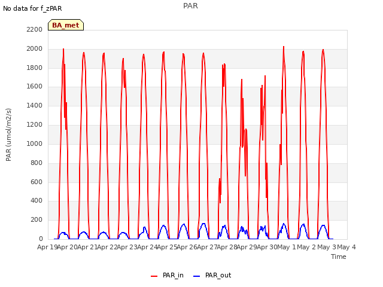Click the Apr 24 x-axis tick label
Screen dimensions: 383x287
(147, 247)
